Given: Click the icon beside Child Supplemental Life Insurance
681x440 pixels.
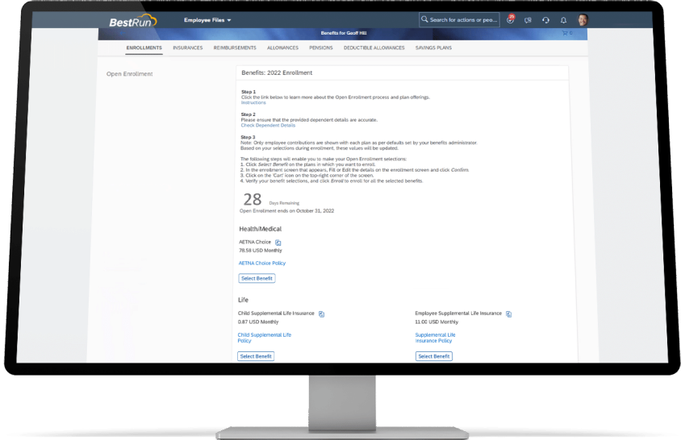Looking at the screenshot, I should tap(321, 313).
